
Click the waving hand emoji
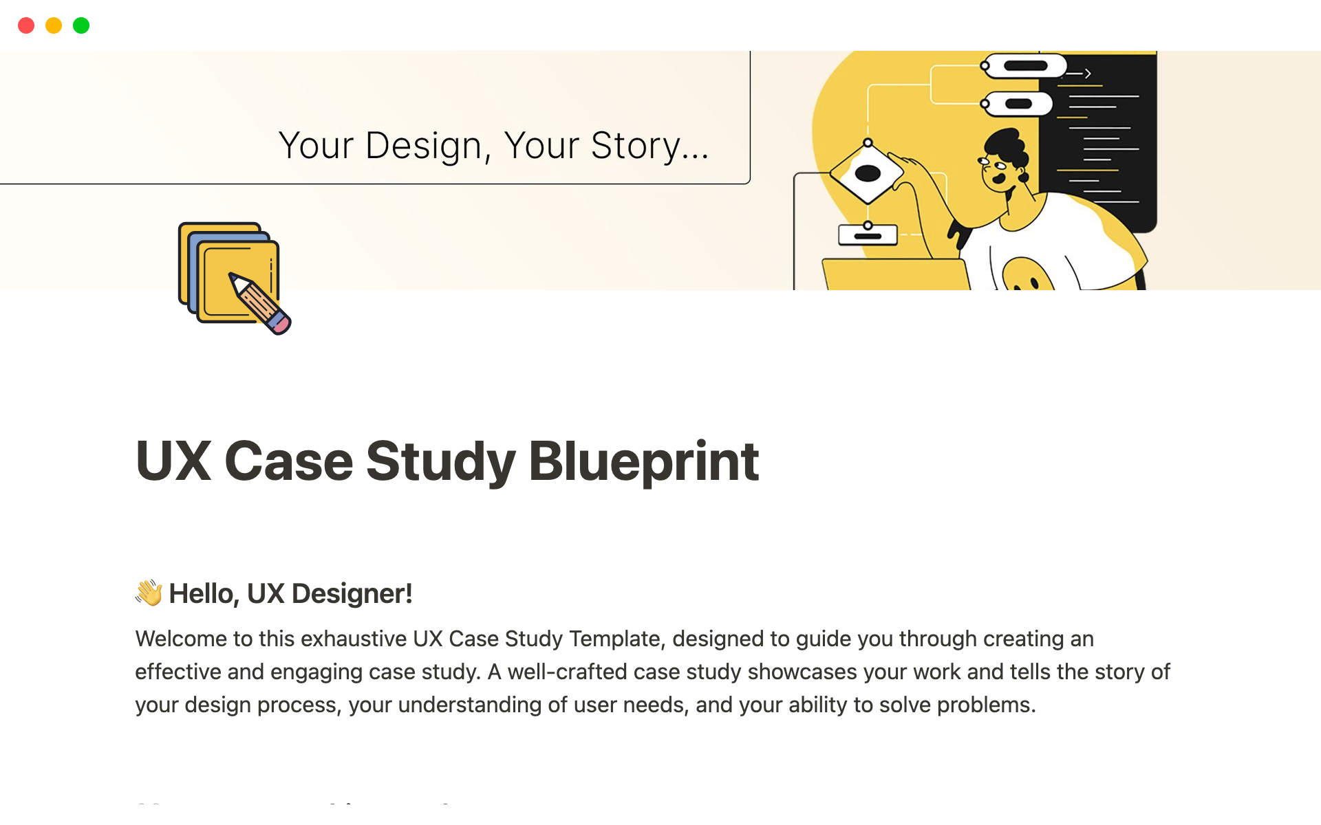click(x=149, y=593)
